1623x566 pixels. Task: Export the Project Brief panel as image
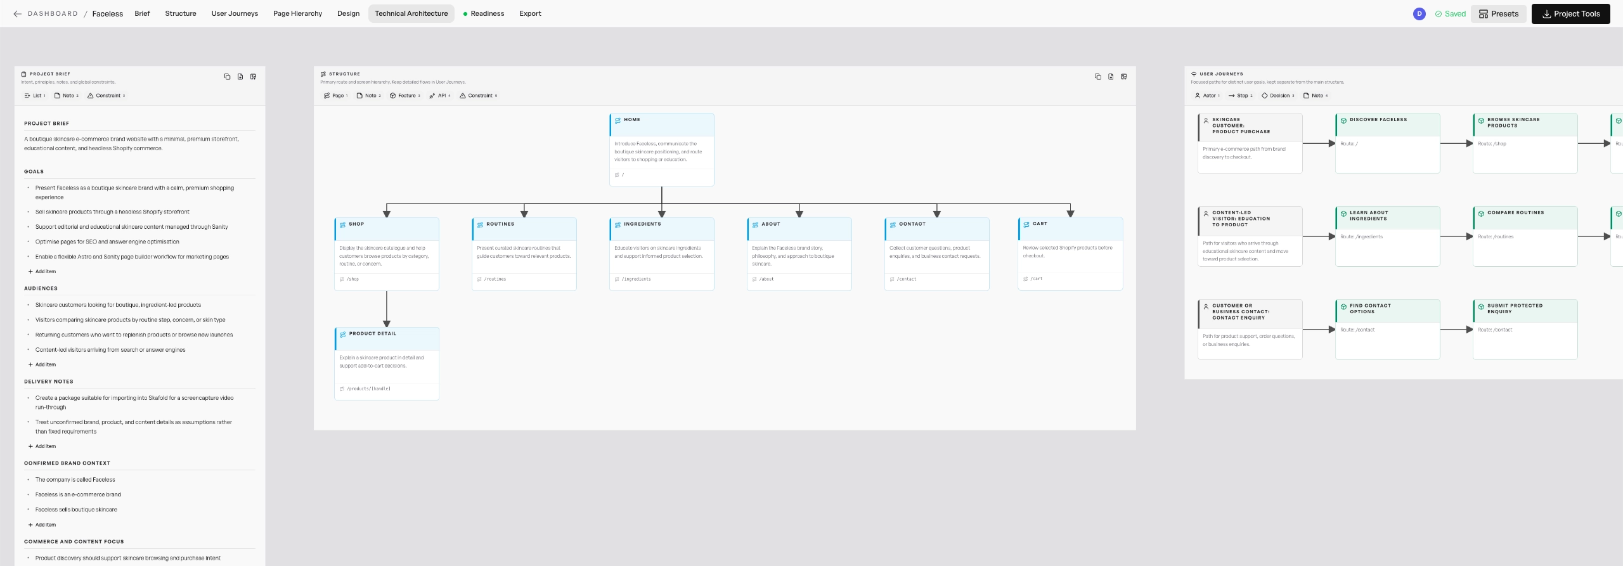254,77
